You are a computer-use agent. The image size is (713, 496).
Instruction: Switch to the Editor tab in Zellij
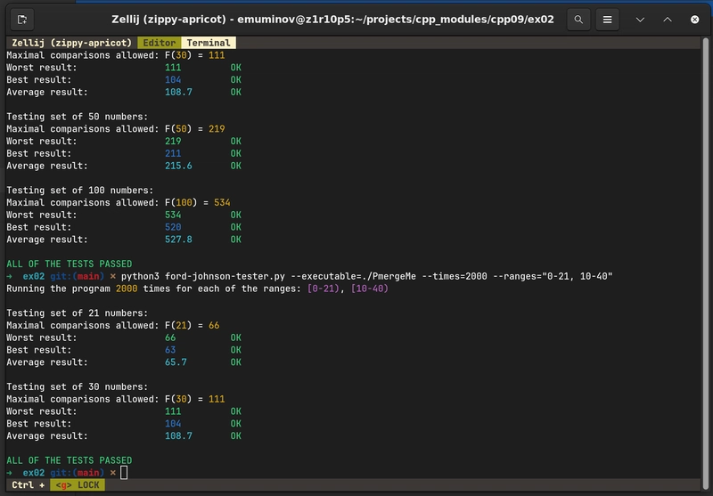(160, 43)
